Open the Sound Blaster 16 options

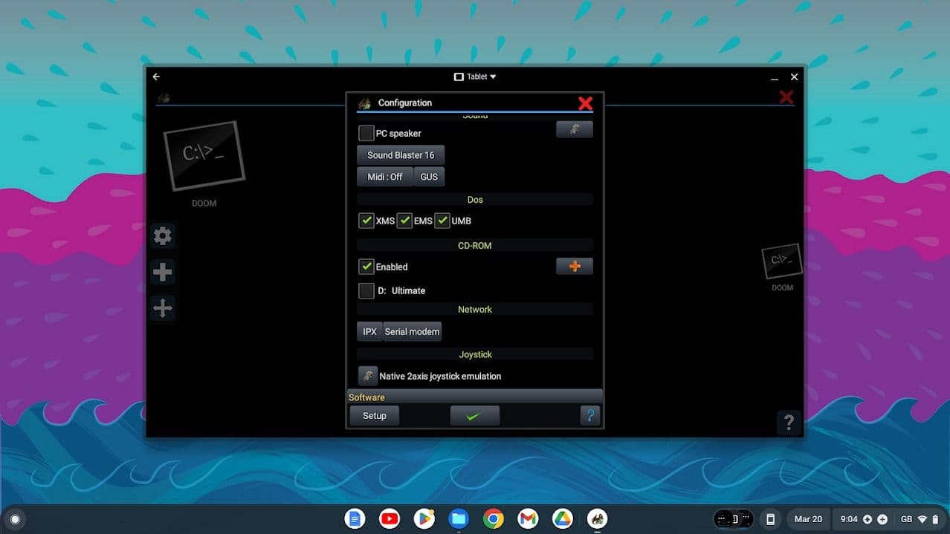[x=401, y=155]
